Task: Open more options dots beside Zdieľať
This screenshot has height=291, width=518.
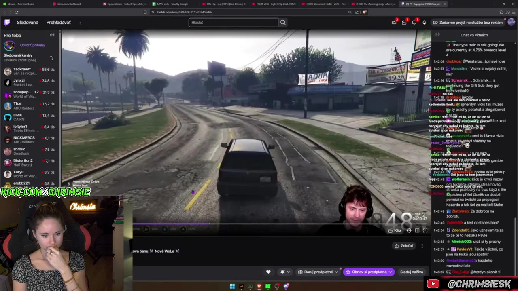Action: tap(422, 246)
